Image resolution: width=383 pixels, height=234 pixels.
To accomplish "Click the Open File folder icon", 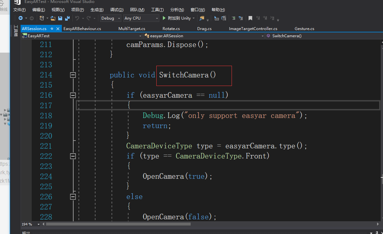I will tap(53, 18).
